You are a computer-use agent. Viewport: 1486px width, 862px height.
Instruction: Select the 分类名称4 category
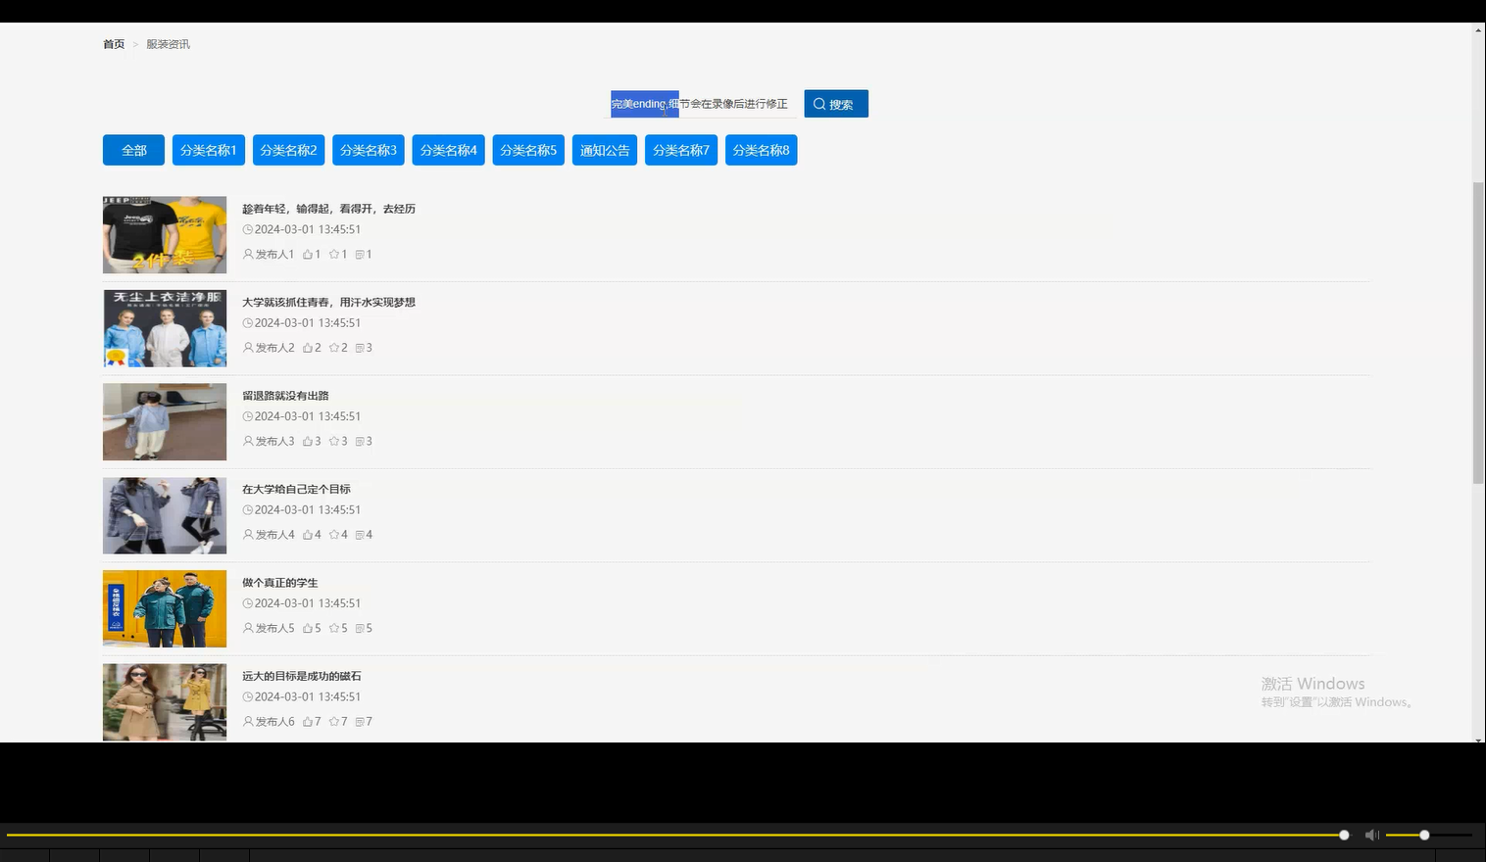coord(449,150)
